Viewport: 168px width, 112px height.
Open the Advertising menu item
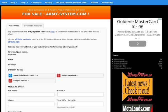click(107, 3)
